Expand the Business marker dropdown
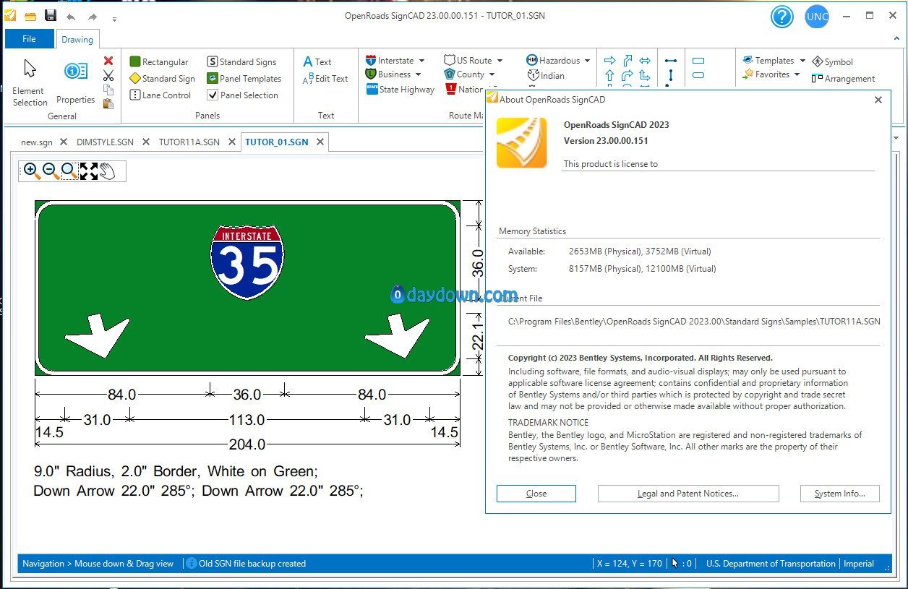The width and height of the screenshot is (908, 589). pos(418,74)
